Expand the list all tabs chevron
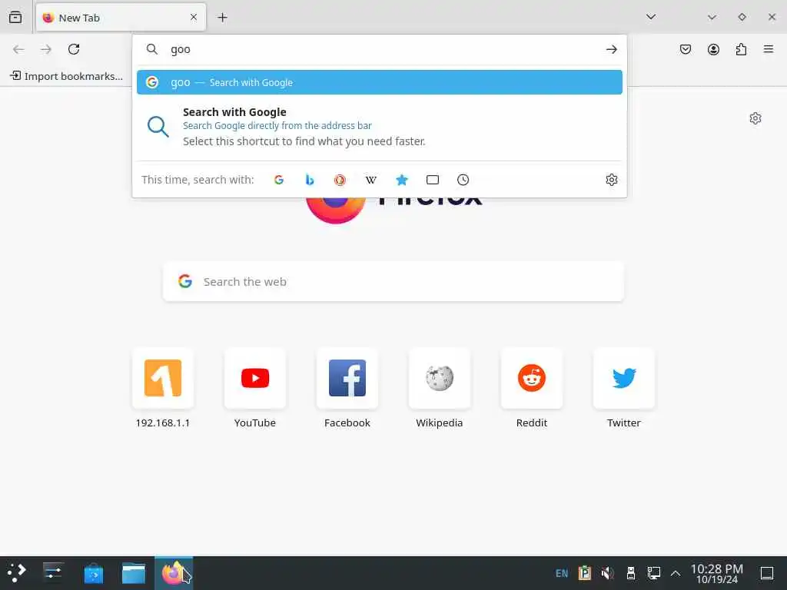This screenshot has height=590, width=787. point(651,17)
